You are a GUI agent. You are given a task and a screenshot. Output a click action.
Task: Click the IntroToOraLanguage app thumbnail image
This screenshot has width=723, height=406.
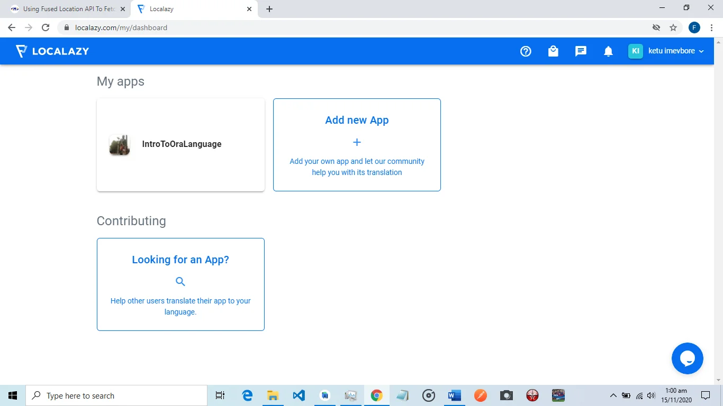(120, 144)
